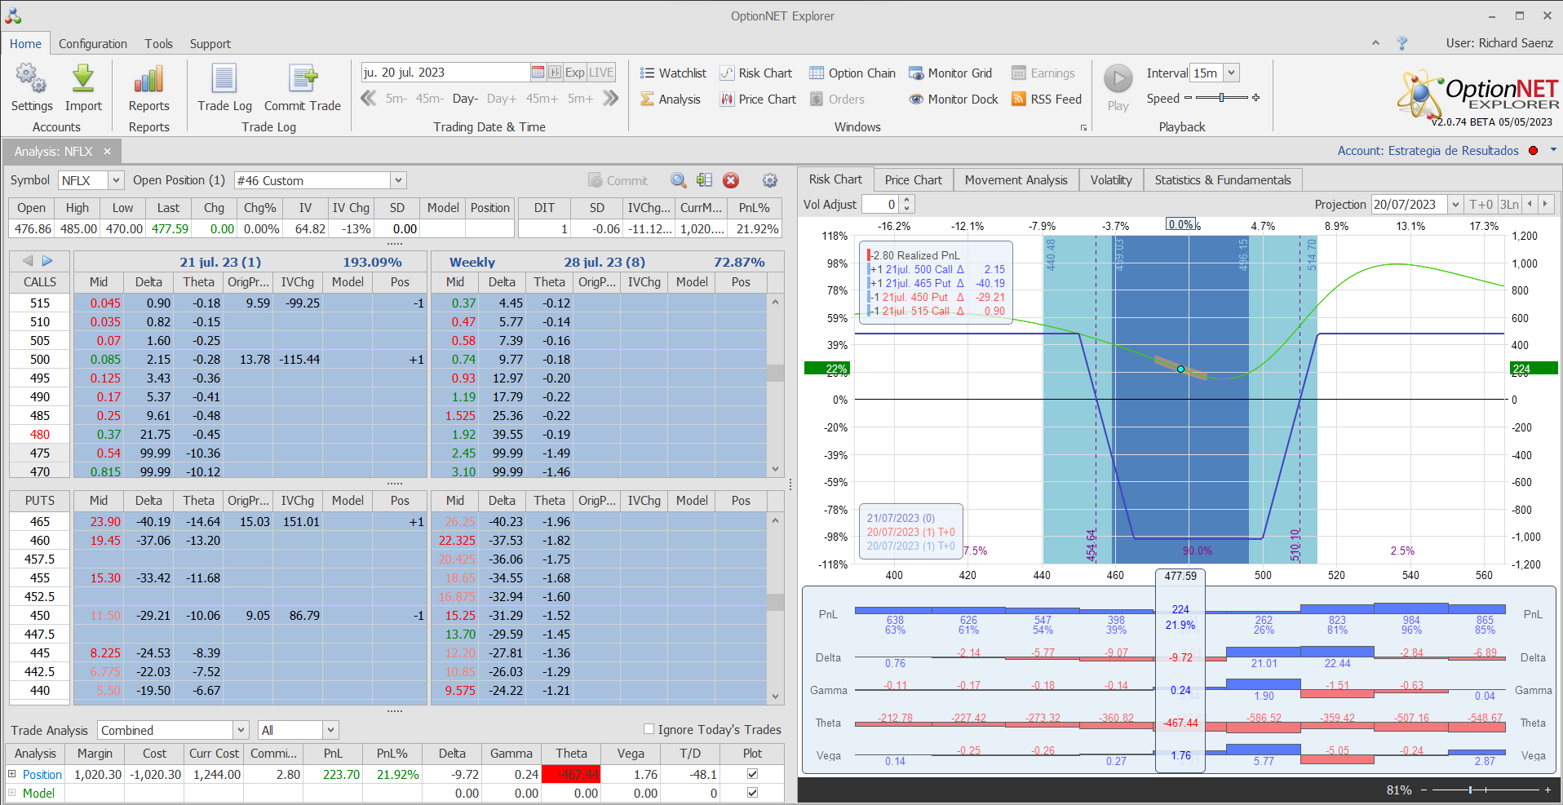Viewport: 1563px width, 805px height.
Task: Open the RSS Feed window
Action: 1047,100
